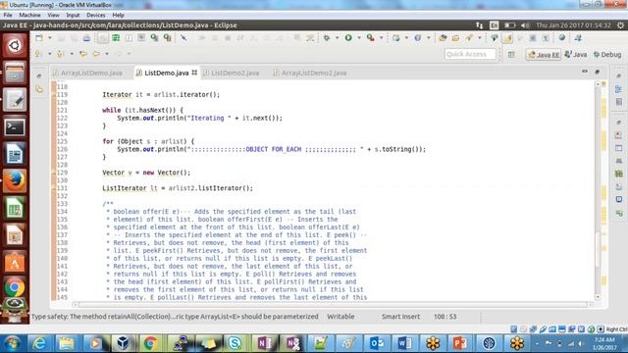Screen dimensions: 628x353
Task: Click the Windows Start button
Action: (x=12, y=343)
